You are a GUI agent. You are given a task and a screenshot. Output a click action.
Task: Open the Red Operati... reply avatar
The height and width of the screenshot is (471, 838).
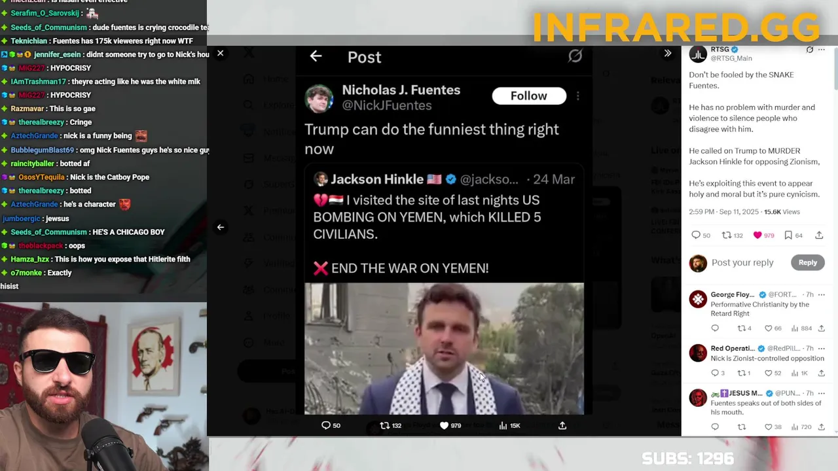click(698, 353)
